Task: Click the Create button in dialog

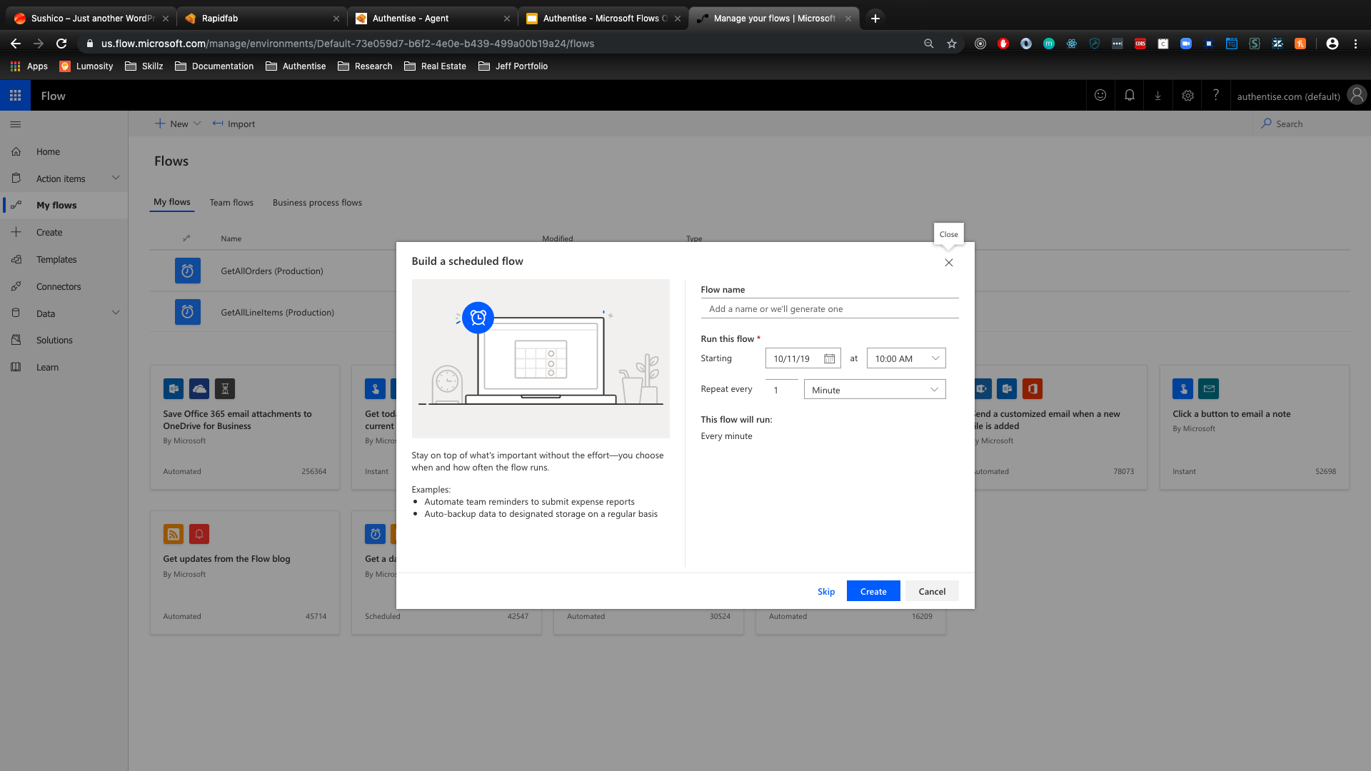Action: pos(873,591)
